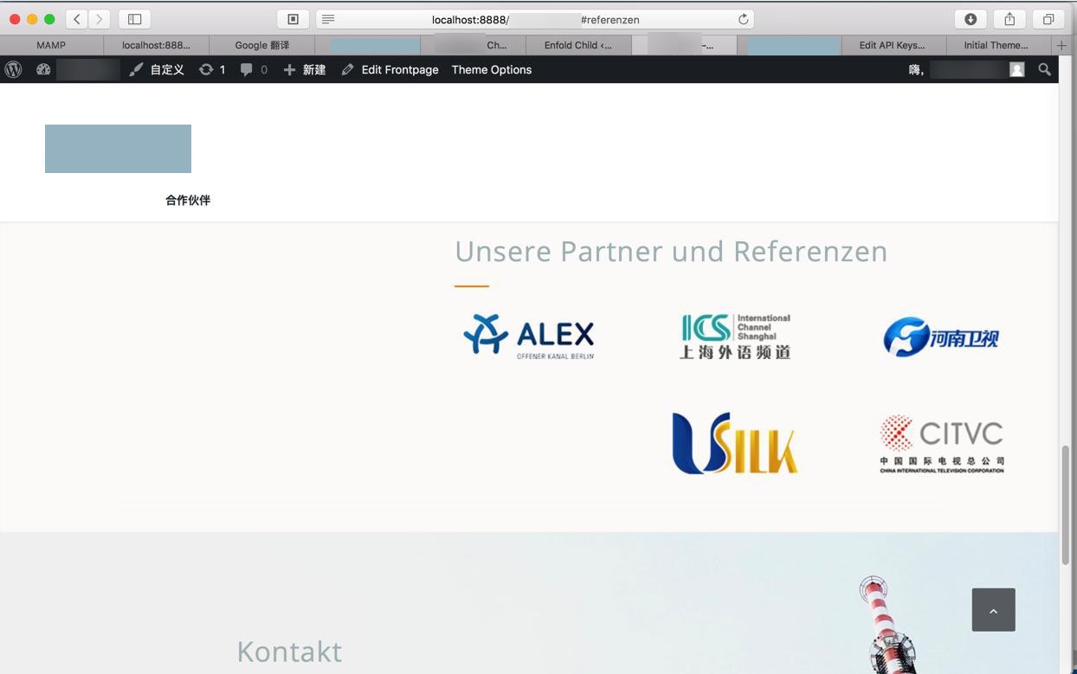Click the Unsere Partner und Referenzen heading

(x=671, y=251)
